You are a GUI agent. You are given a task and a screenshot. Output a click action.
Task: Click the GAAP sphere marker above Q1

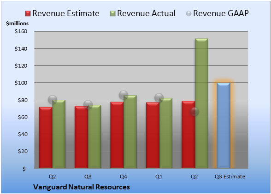pos(159,98)
